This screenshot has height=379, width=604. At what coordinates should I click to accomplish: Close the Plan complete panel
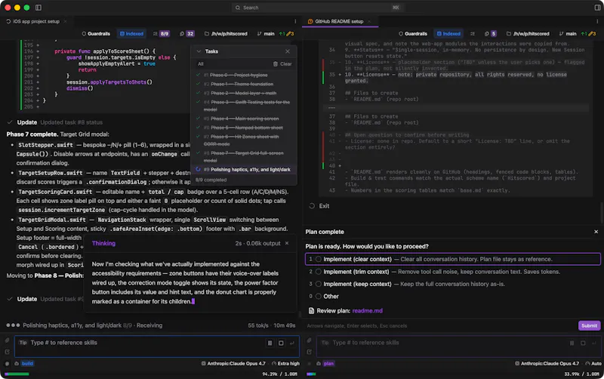click(596, 232)
